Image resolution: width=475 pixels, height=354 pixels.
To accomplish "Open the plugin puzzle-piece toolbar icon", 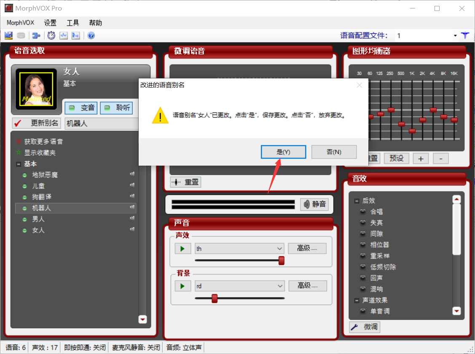I will coord(36,36).
